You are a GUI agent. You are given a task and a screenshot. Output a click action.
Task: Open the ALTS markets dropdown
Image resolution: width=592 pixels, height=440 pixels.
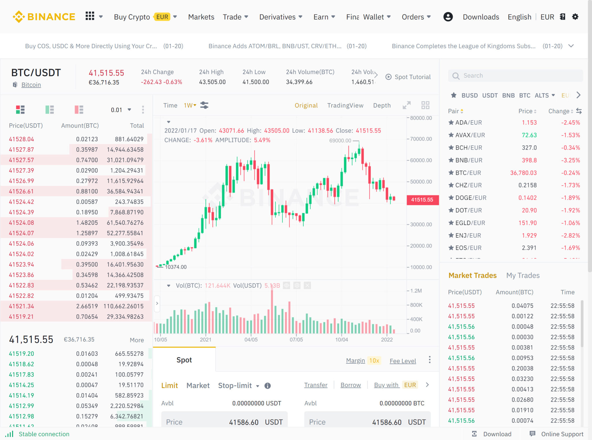tap(545, 95)
